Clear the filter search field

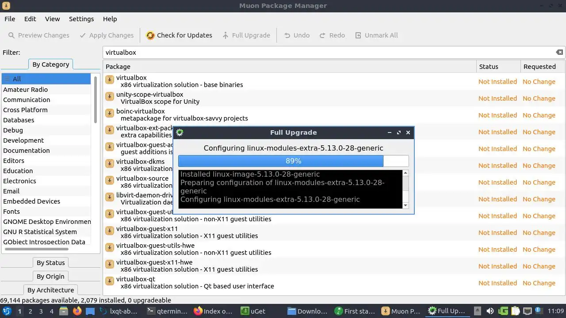point(559,52)
